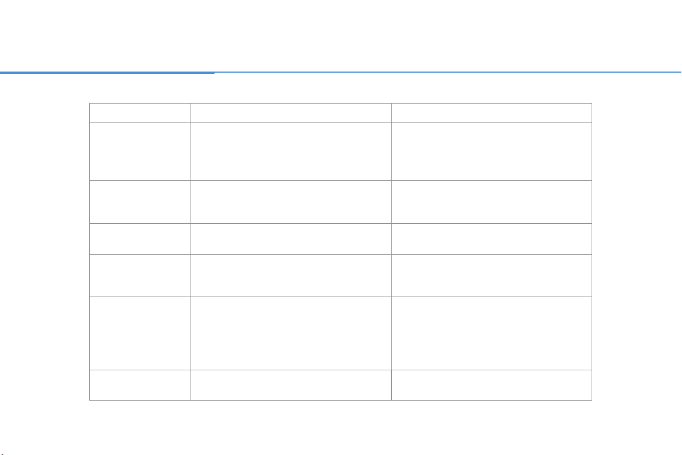Image resolution: width=682 pixels, height=455 pixels.
Task: Select the header row's middle column cell
Action: click(x=291, y=113)
